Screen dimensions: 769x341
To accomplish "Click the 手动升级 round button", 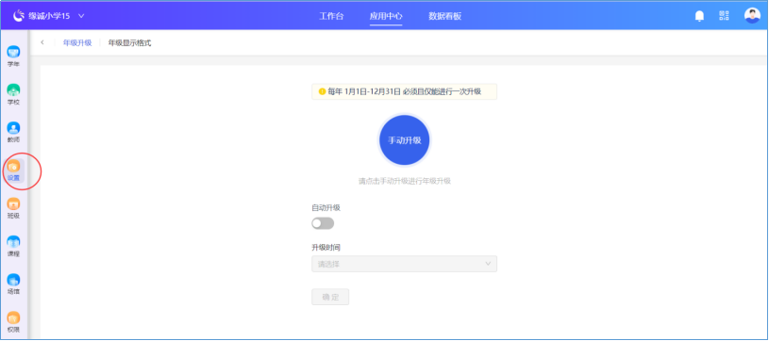I will (405, 140).
